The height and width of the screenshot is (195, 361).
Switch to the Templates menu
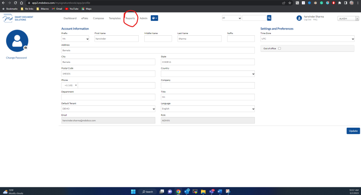[x=115, y=18]
